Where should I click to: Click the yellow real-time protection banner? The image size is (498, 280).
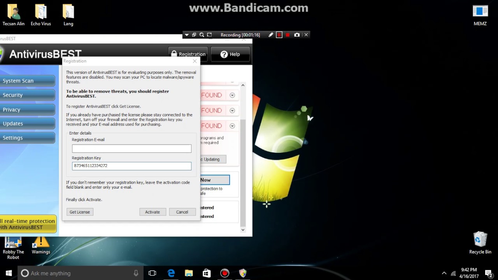tap(28, 224)
